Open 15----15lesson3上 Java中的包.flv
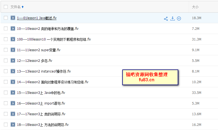Screen dimensions: 218x130 pos(41,93)
